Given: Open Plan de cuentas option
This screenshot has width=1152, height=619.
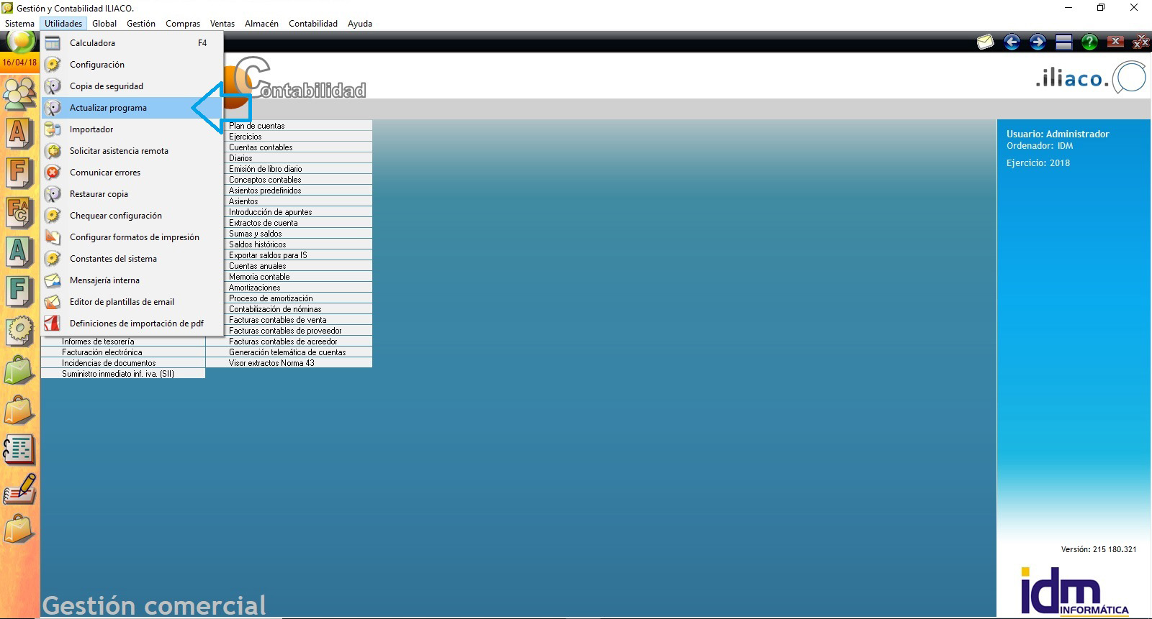Looking at the screenshot, I should pos(298,126).
